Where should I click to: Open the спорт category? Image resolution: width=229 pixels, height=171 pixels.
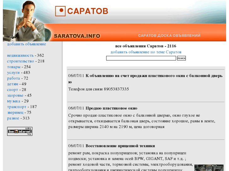(12, 90)
